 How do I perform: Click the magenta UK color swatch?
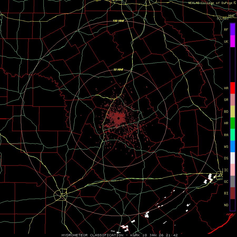point(233,41)
